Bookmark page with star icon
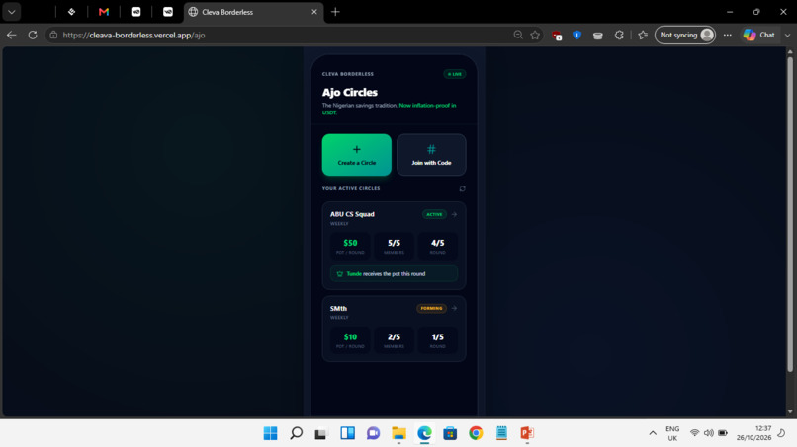797x447 pixels. coord(535,35)
